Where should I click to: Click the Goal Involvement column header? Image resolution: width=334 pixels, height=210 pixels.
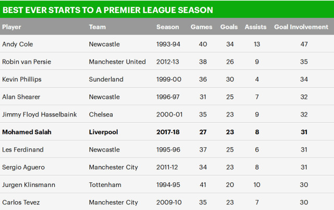301,27
